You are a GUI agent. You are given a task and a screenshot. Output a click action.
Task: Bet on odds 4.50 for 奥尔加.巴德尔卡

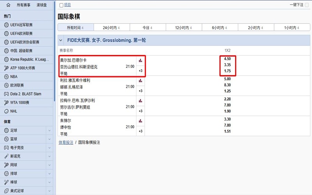click(227, 59)
